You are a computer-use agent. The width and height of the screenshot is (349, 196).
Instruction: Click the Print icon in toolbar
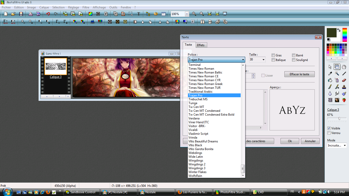pos(30,14)
